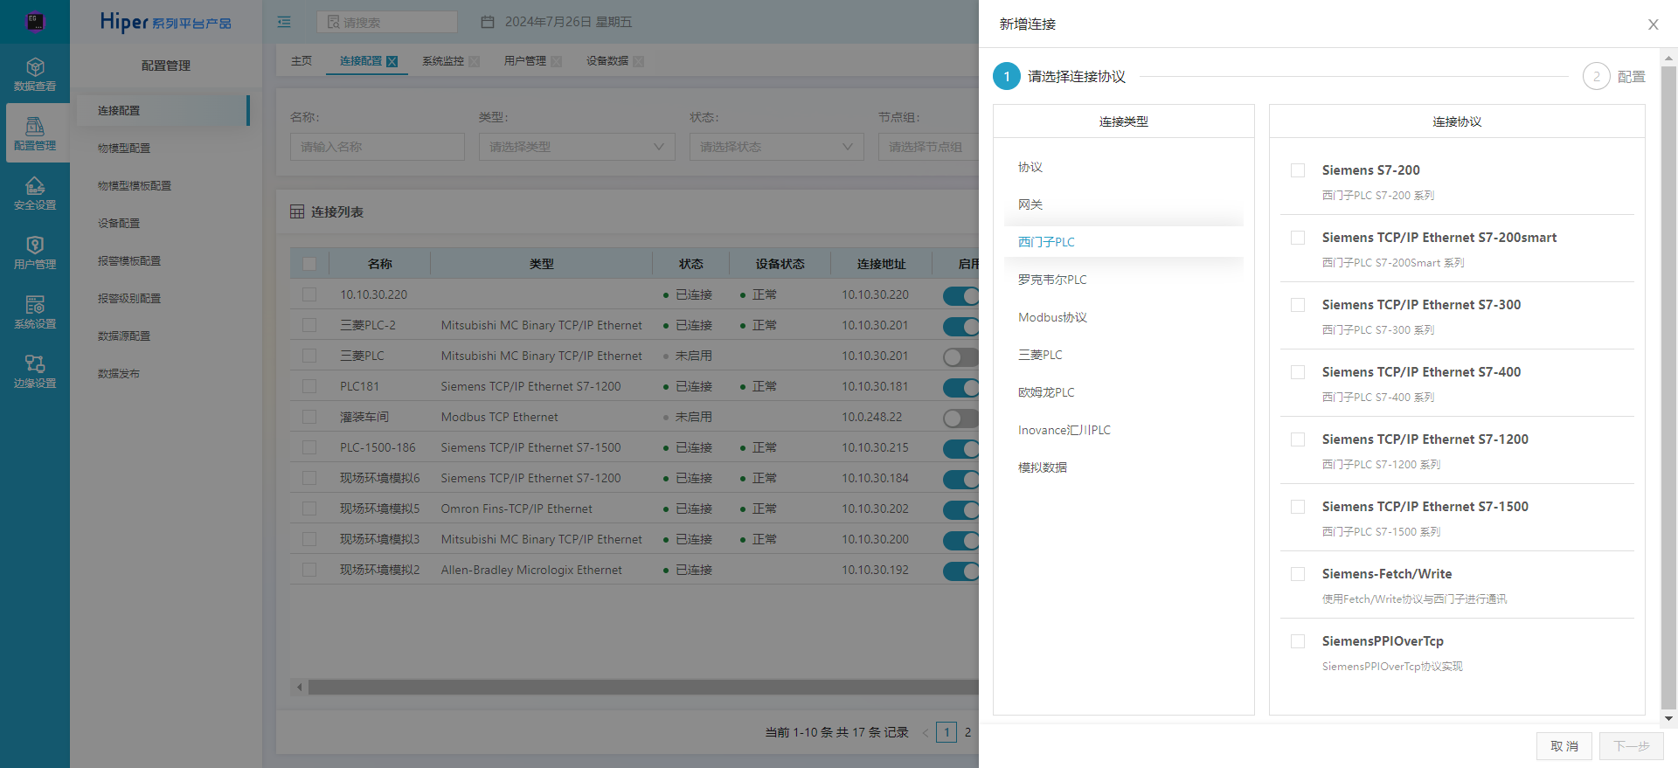Switch to the 主页 tab
The image size is (1678, 768).
click(x=302, y=61)
